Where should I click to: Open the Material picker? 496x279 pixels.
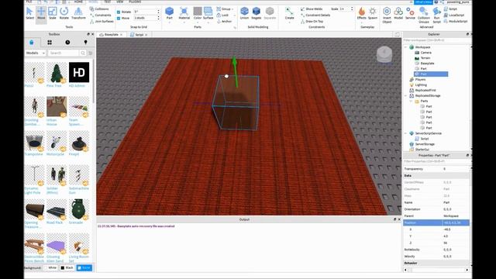pyautogui.click(x=184, y=13)
